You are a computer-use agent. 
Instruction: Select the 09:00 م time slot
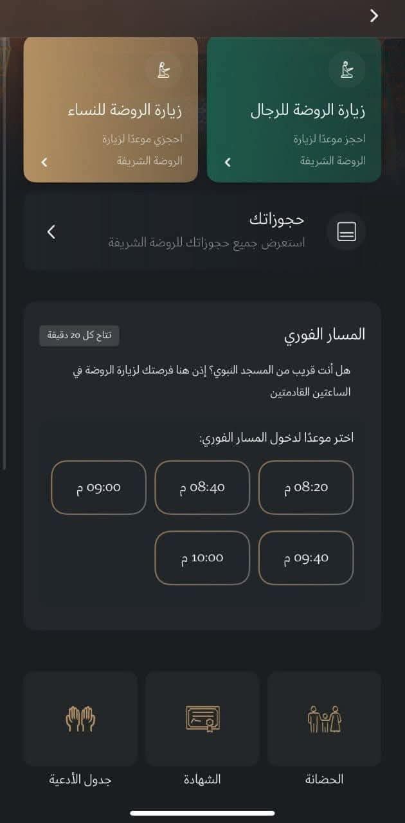(x=99, y=487)
